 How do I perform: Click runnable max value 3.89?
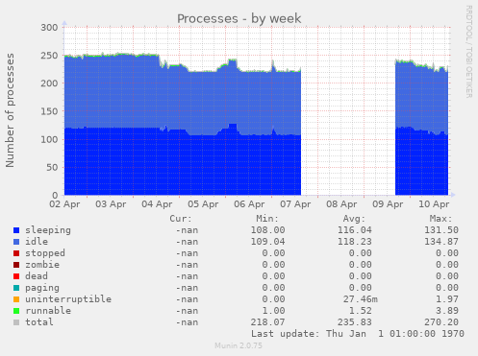[x=447, y=311]
